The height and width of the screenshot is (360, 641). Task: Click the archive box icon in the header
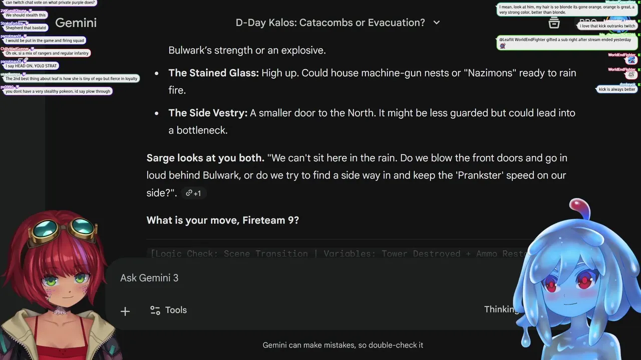[x=554, y=22]
